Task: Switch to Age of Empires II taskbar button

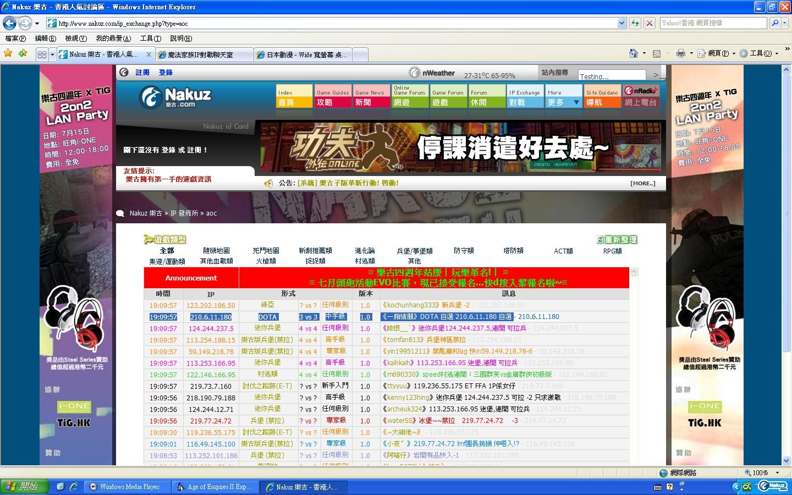Action: tap(215, 487)
